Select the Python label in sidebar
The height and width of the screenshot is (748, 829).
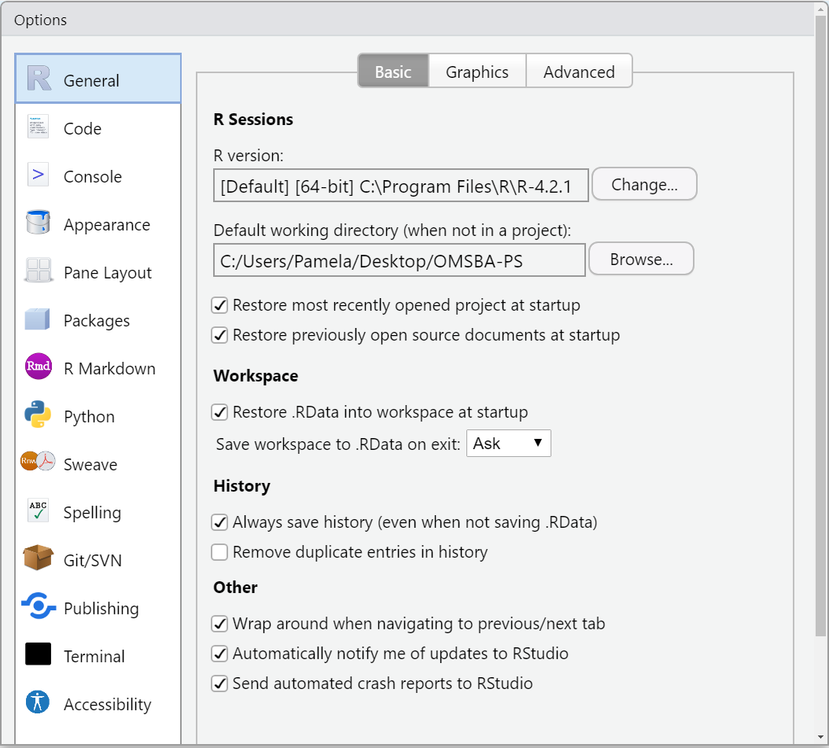click(89, 417)
